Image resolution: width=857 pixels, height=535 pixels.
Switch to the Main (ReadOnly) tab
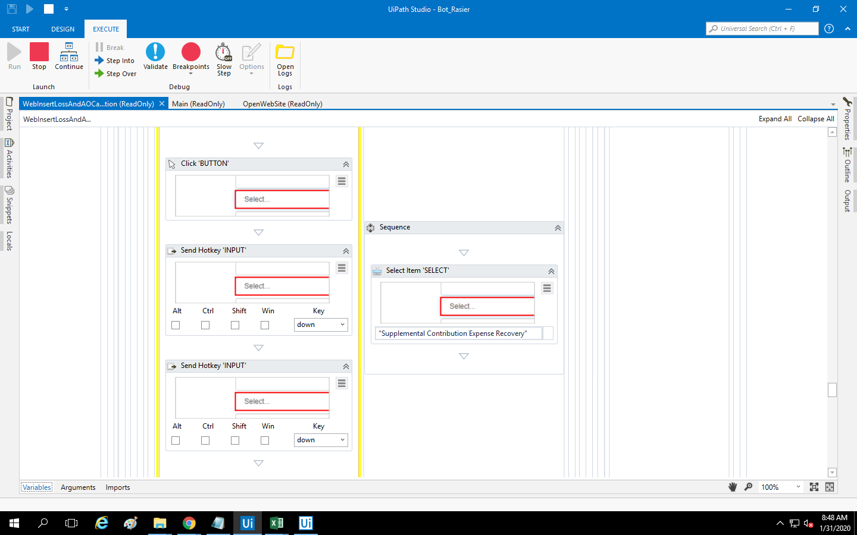(198, 104)
